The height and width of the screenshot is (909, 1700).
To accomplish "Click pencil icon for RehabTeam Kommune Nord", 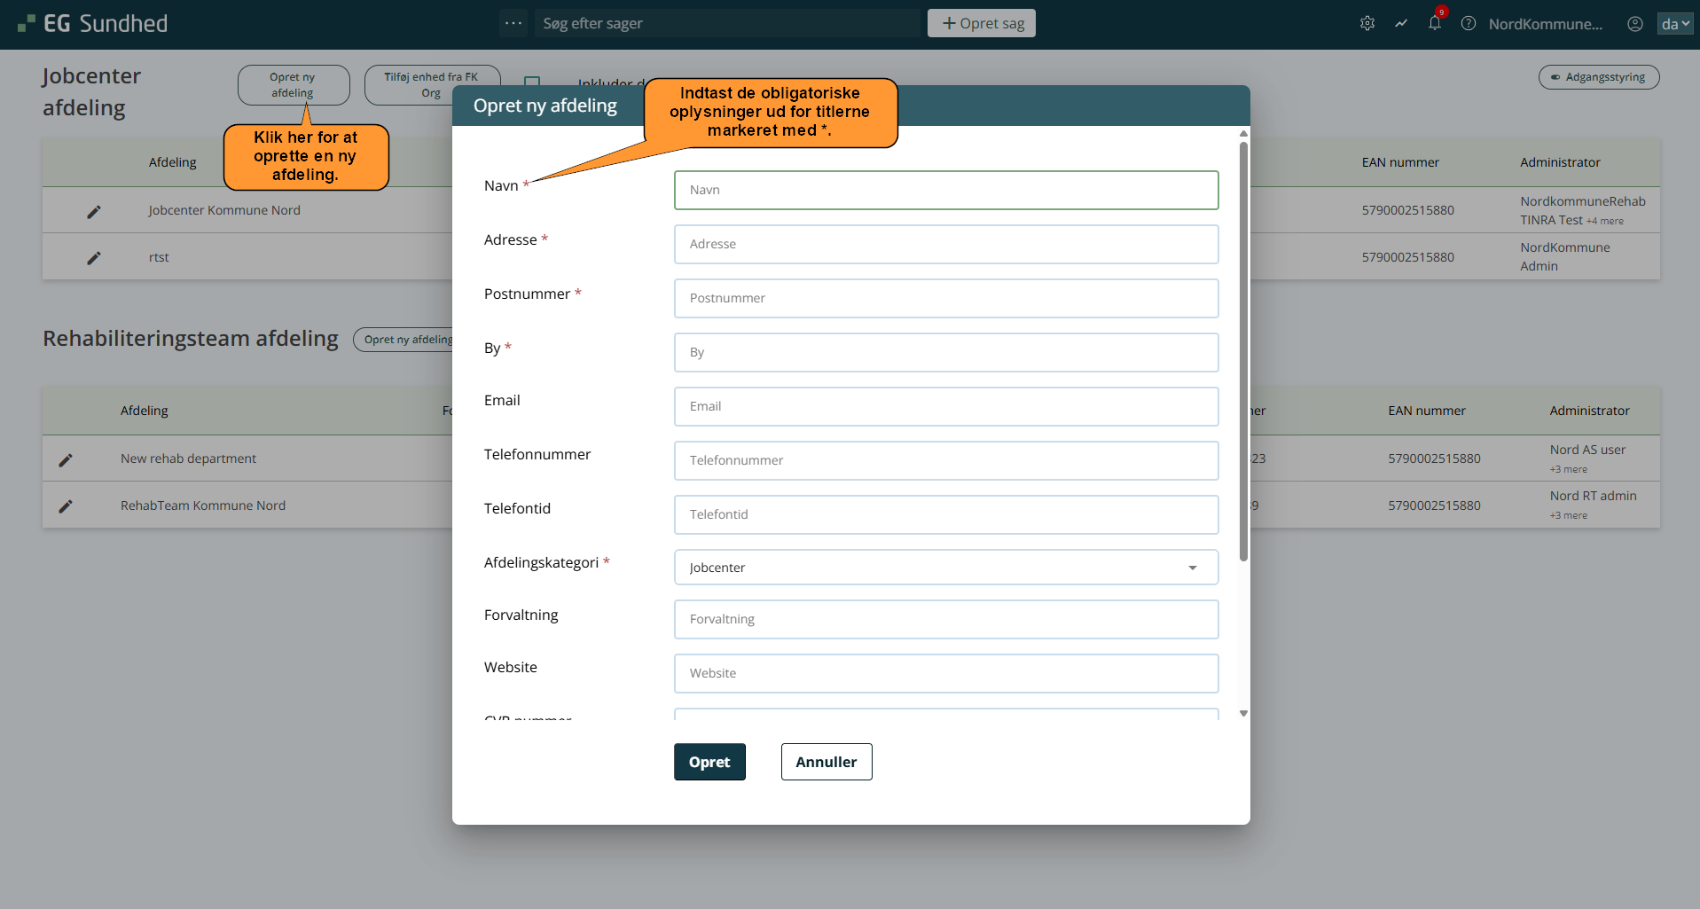I will pos(66,505).
